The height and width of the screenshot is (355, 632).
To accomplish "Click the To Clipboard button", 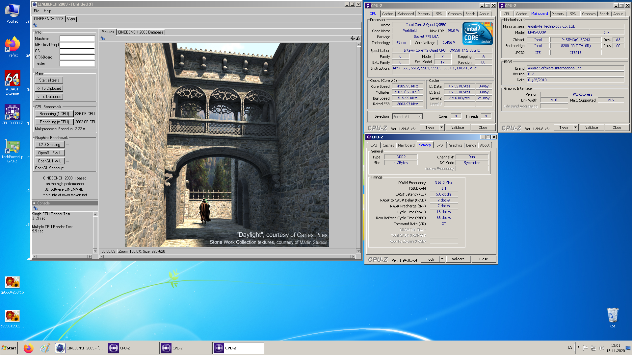I will (49, 88).
